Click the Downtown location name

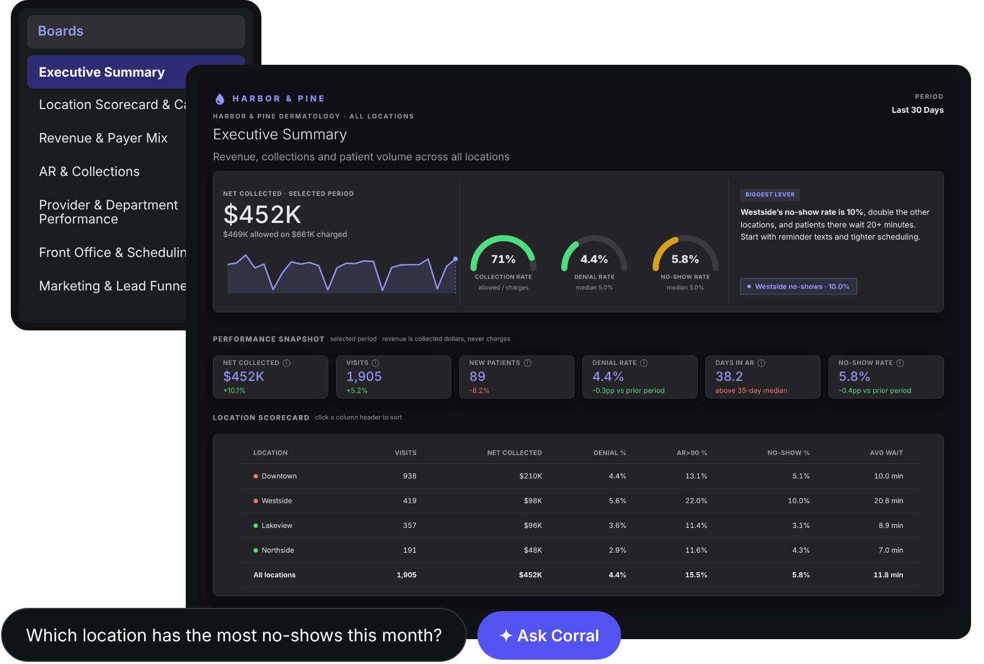coord(279,476)
